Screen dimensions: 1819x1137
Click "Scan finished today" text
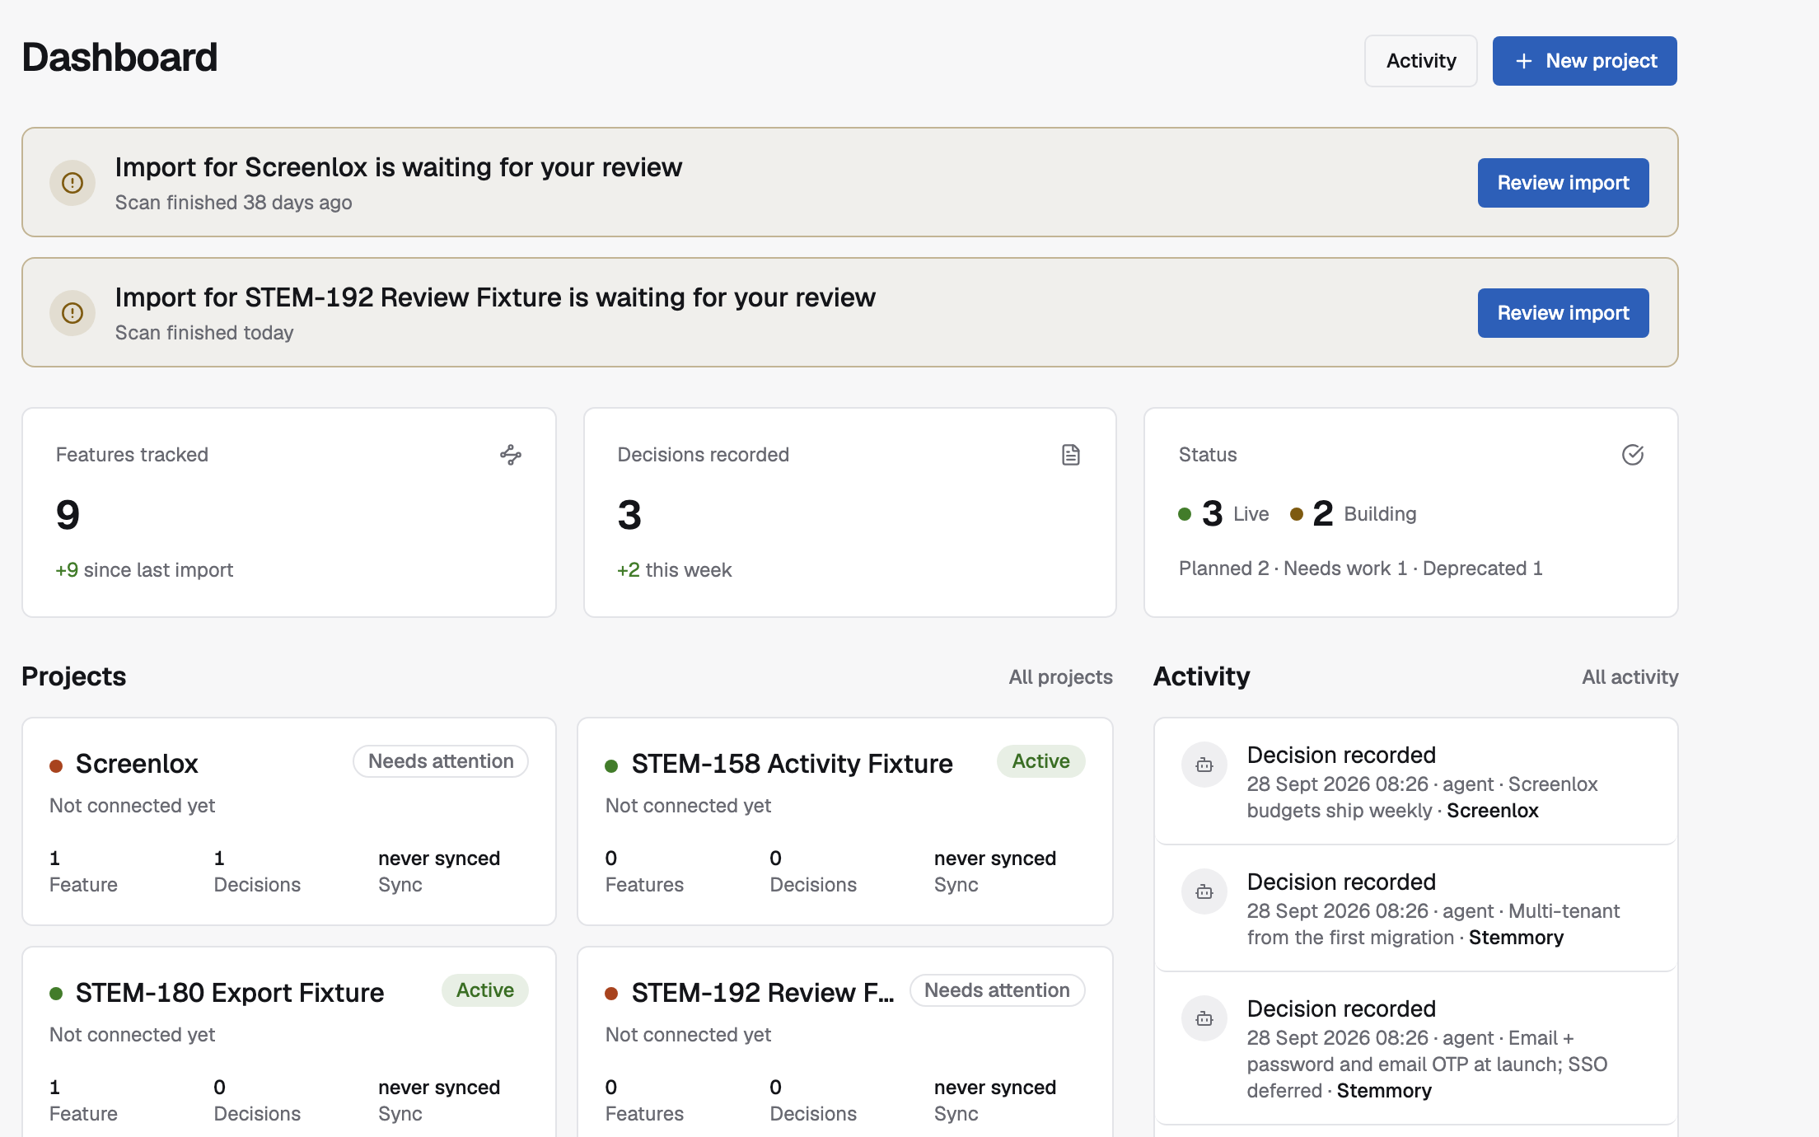(204, 333)
